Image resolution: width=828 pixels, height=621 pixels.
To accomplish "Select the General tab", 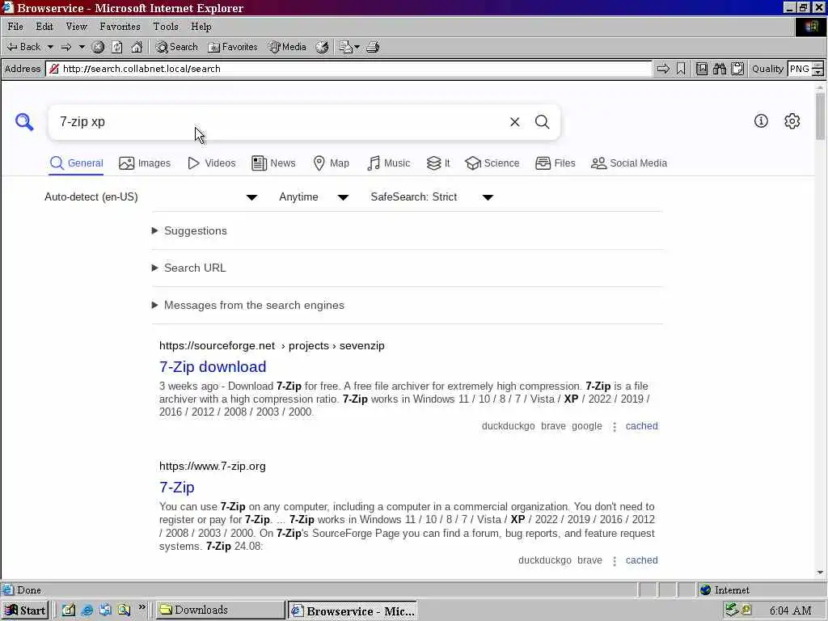I will 77,163.
